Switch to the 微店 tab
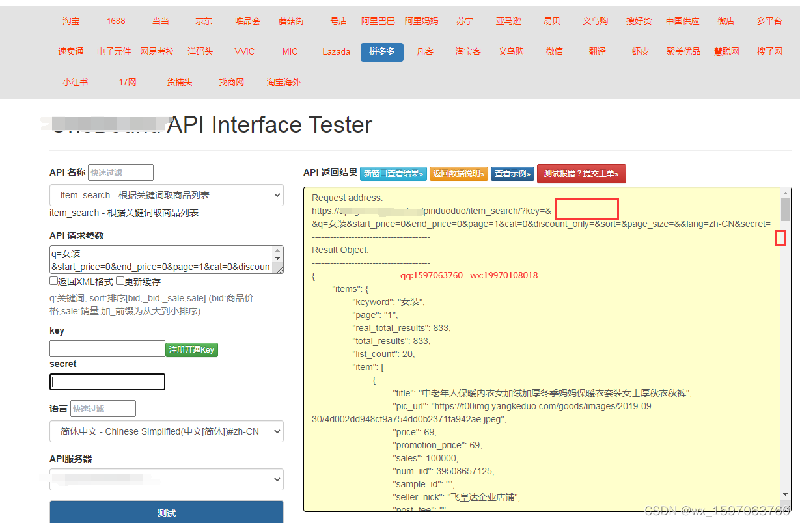 pos(726,21)
